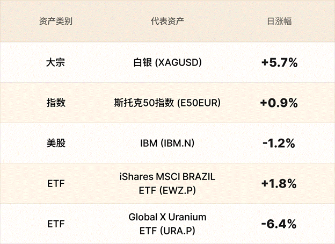Click ETF category in the URA.P row
The image size is (335, 244).
coord(56,224)
